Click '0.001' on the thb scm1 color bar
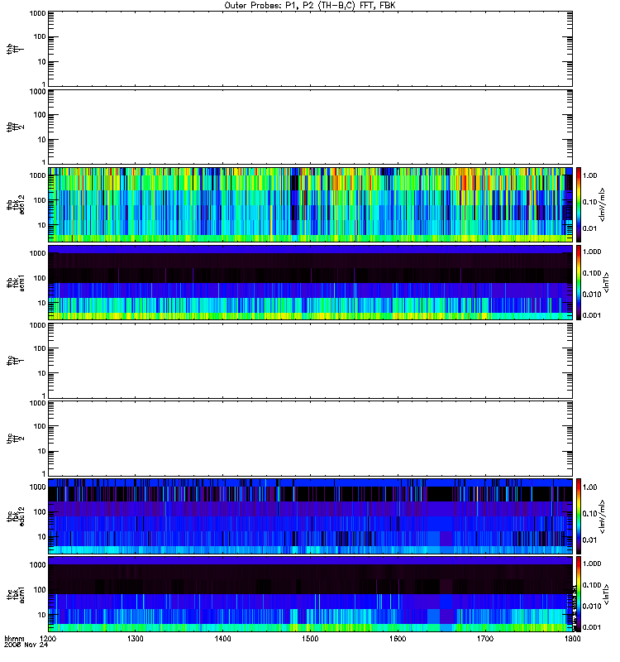Viewport: 620px width, 662px height. point(592,315)
